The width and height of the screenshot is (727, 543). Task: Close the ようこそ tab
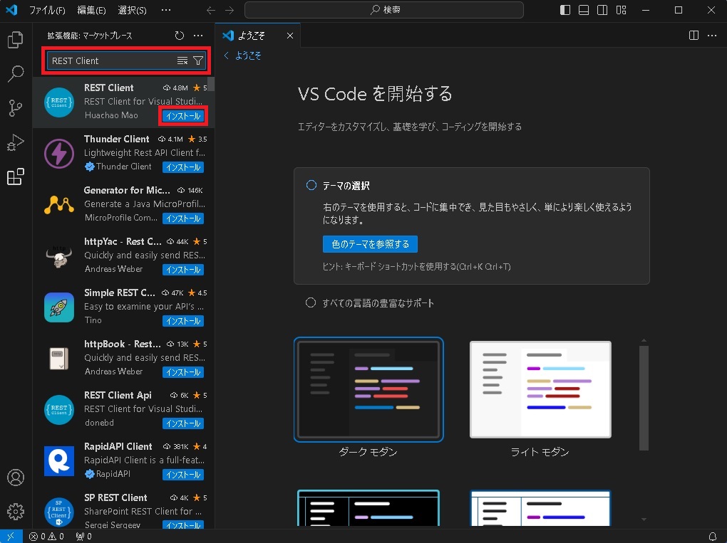[x=290, y=36]
